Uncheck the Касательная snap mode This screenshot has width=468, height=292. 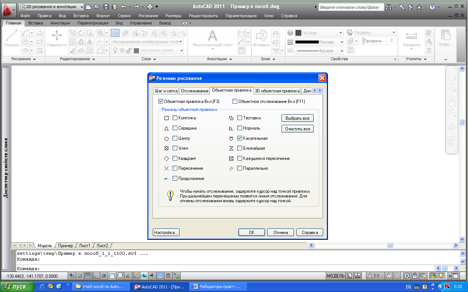pyautogui.click(x=239, y=138)
